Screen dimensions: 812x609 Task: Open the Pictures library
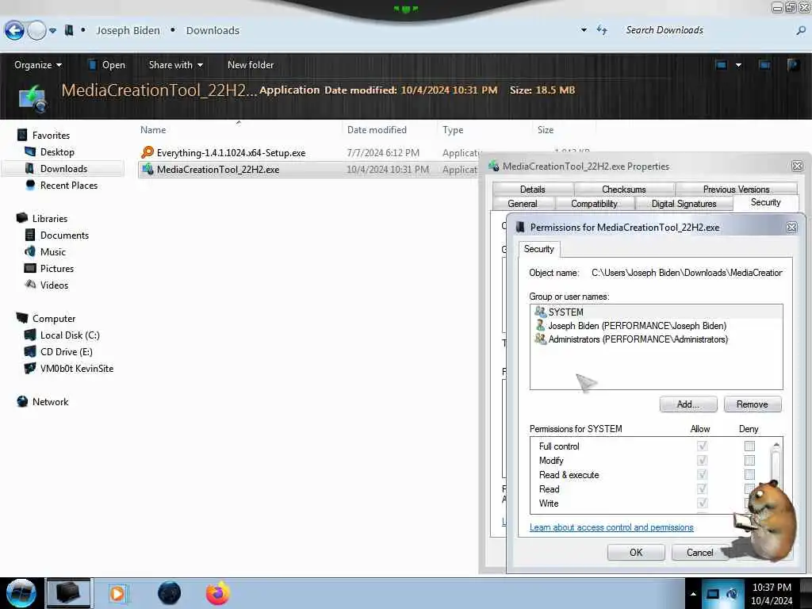click(x=57, y=268)
